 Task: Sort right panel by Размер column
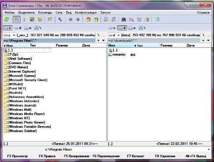point(172,46)
